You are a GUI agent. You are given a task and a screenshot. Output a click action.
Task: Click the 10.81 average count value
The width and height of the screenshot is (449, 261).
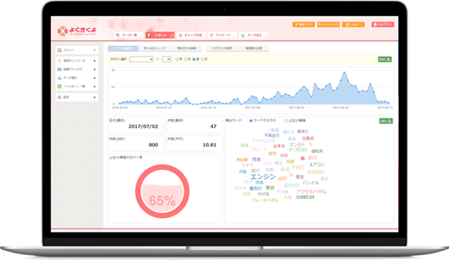click(x=210, y=145)
